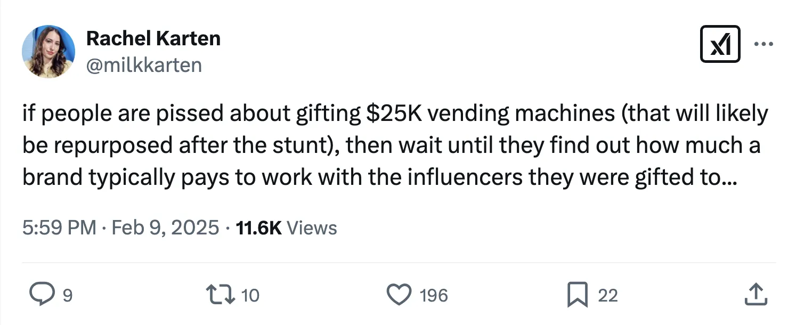
Task: Click Rachel Karten's profile avatar
Action: pos(48,51)
